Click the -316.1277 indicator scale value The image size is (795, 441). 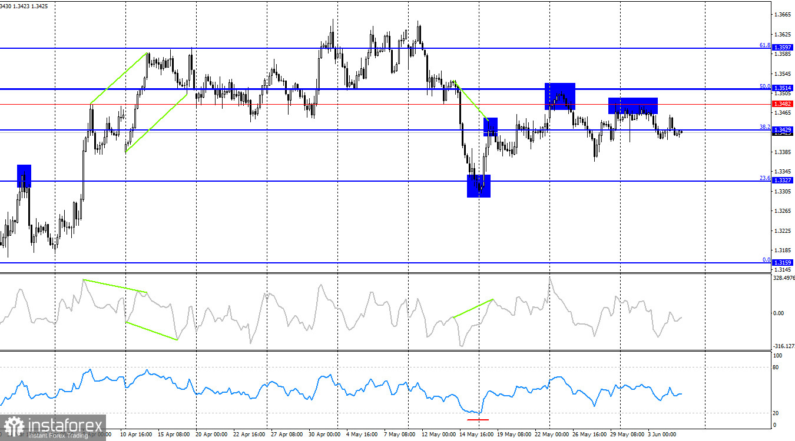(783, 346)
